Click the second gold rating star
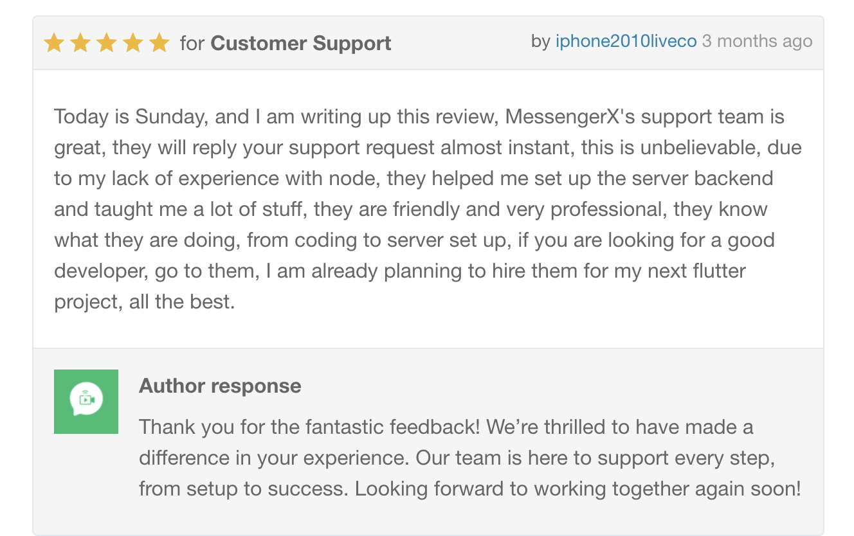Viewport: 854px width, 536px height. (80, 44)
